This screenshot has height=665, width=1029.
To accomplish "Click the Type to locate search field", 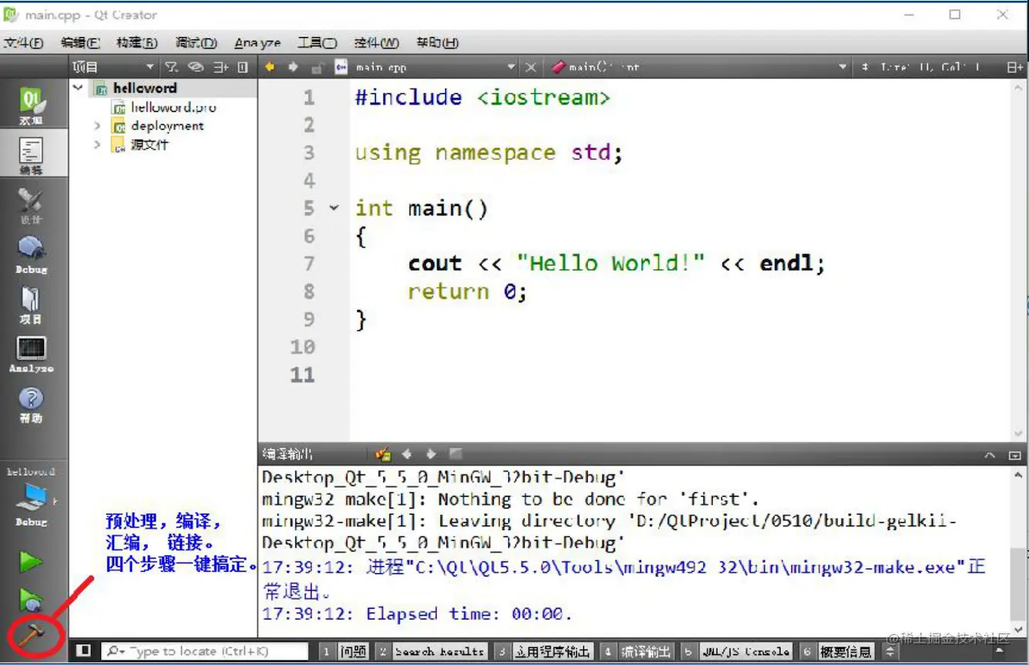I will pyautogui.click(x=204, y=652).
